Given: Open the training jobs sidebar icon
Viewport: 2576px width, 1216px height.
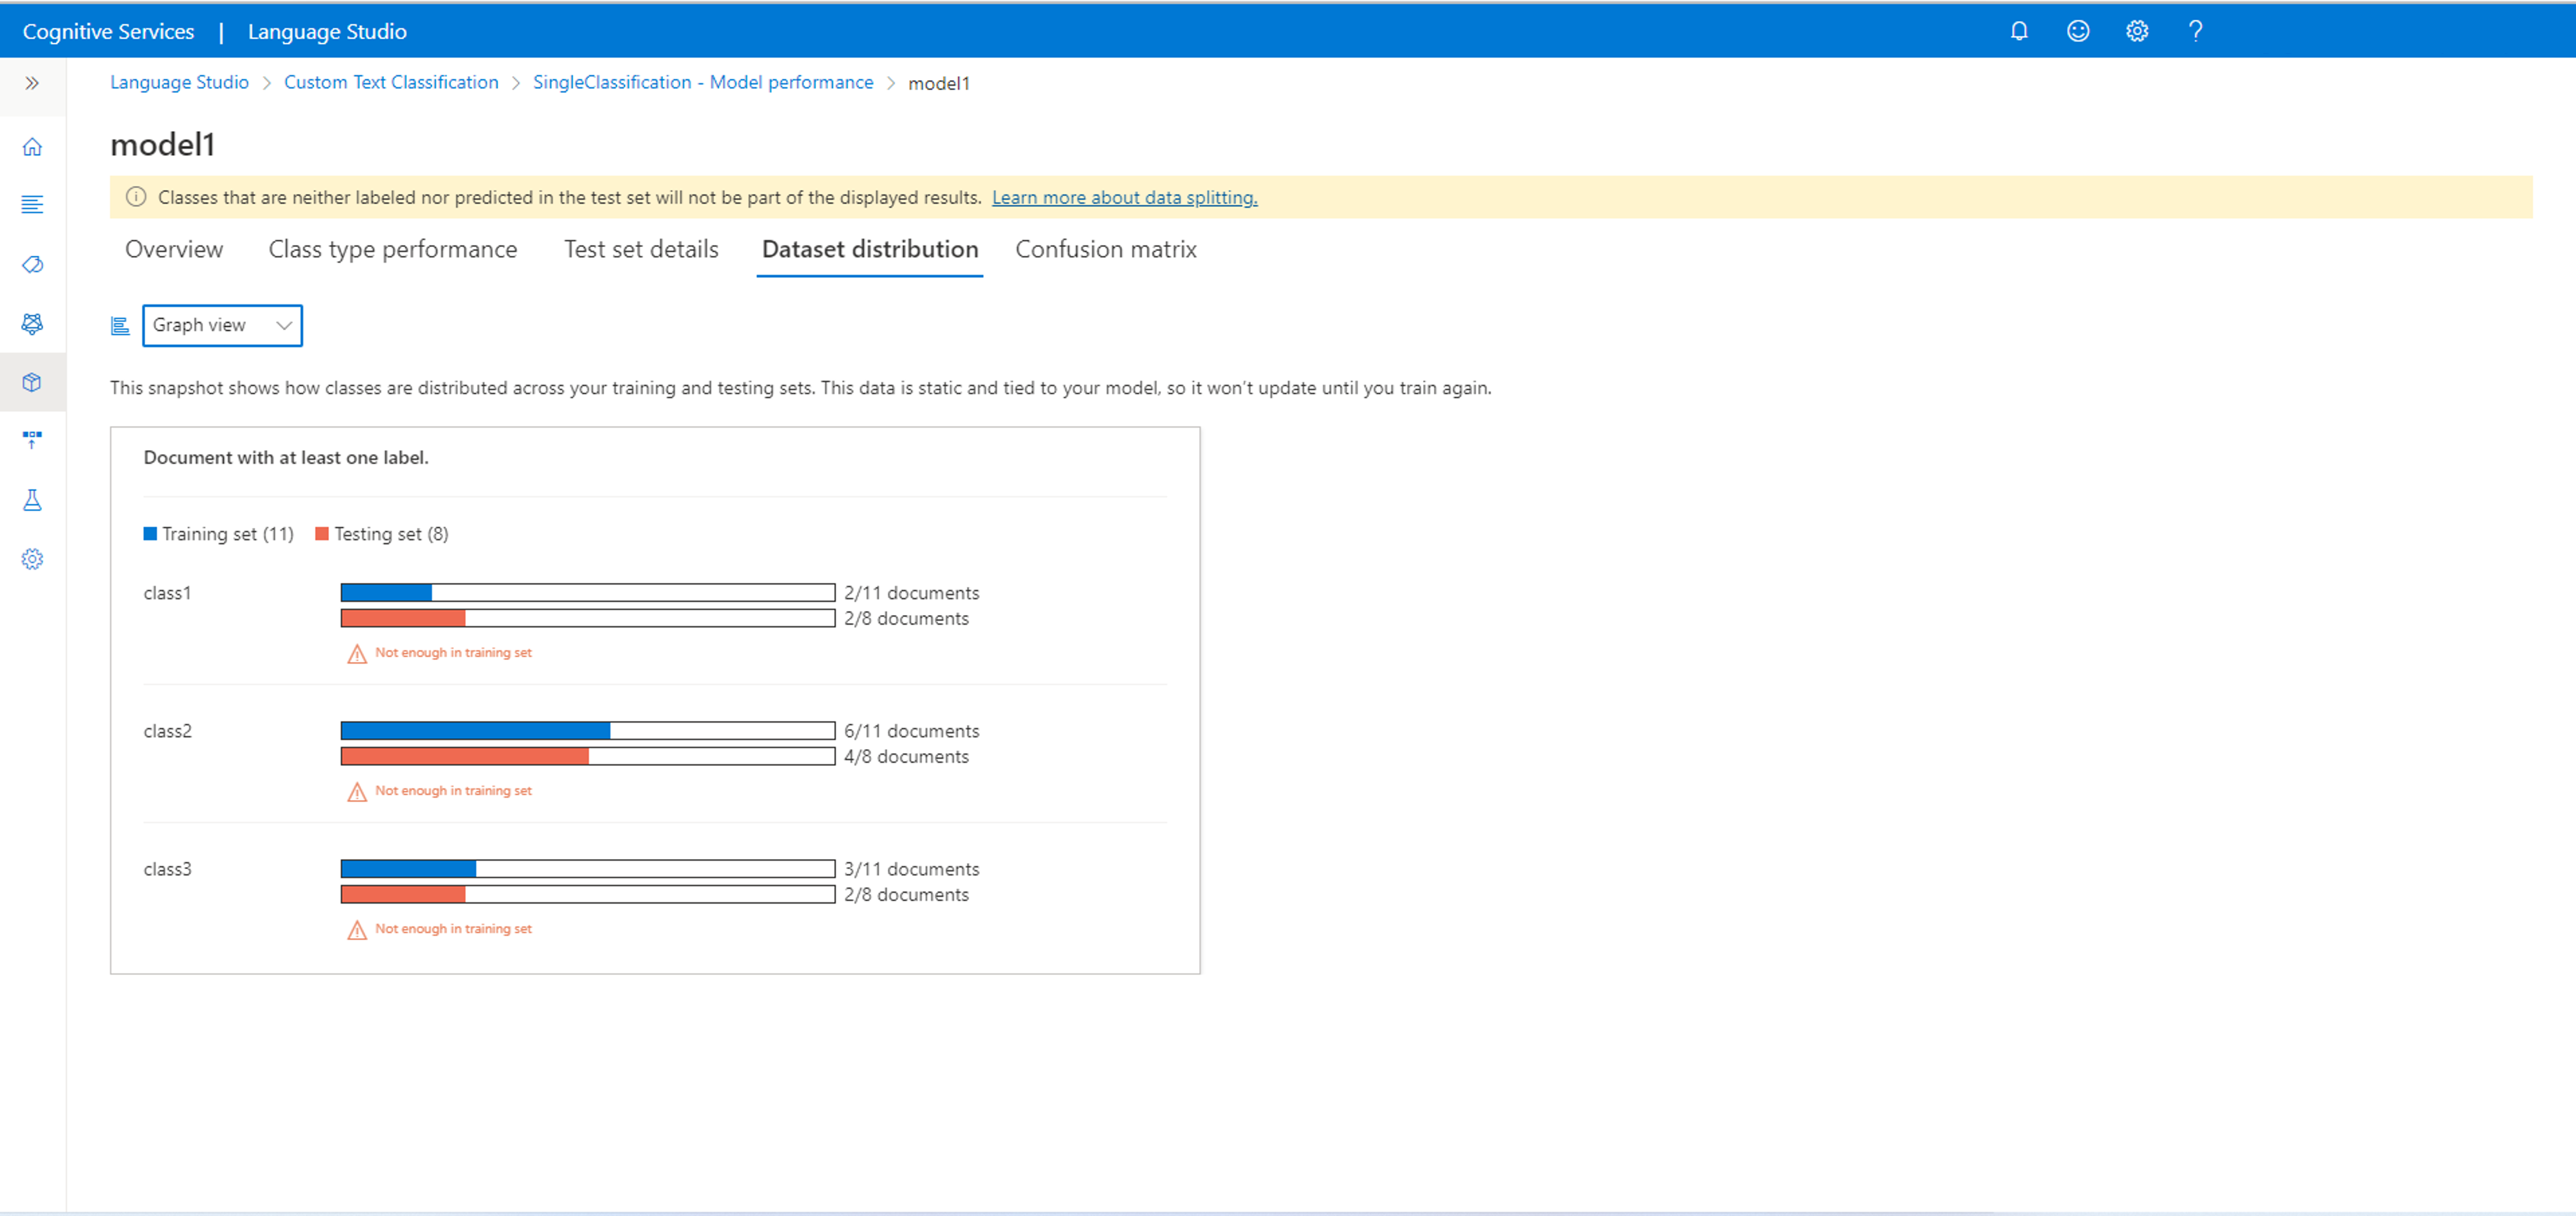Looking at the screenshot, I should click(x=32, y=323).
